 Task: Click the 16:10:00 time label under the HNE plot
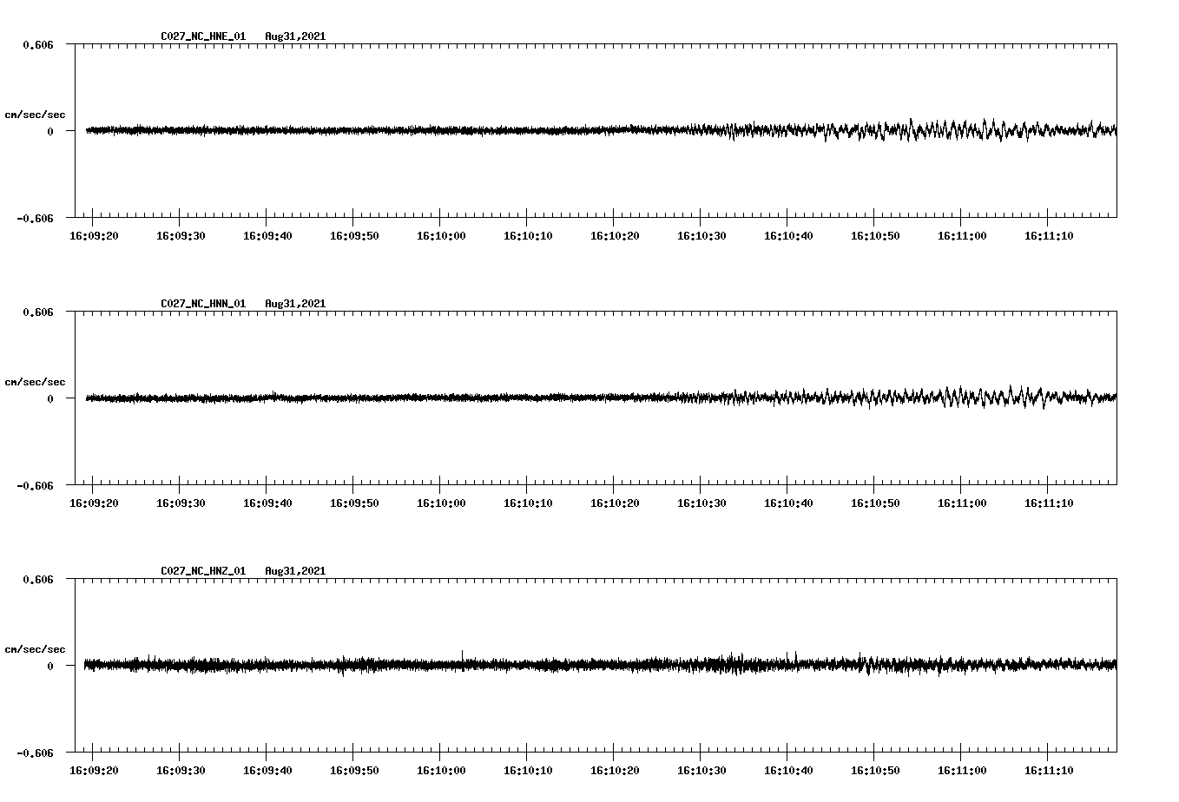441,236
